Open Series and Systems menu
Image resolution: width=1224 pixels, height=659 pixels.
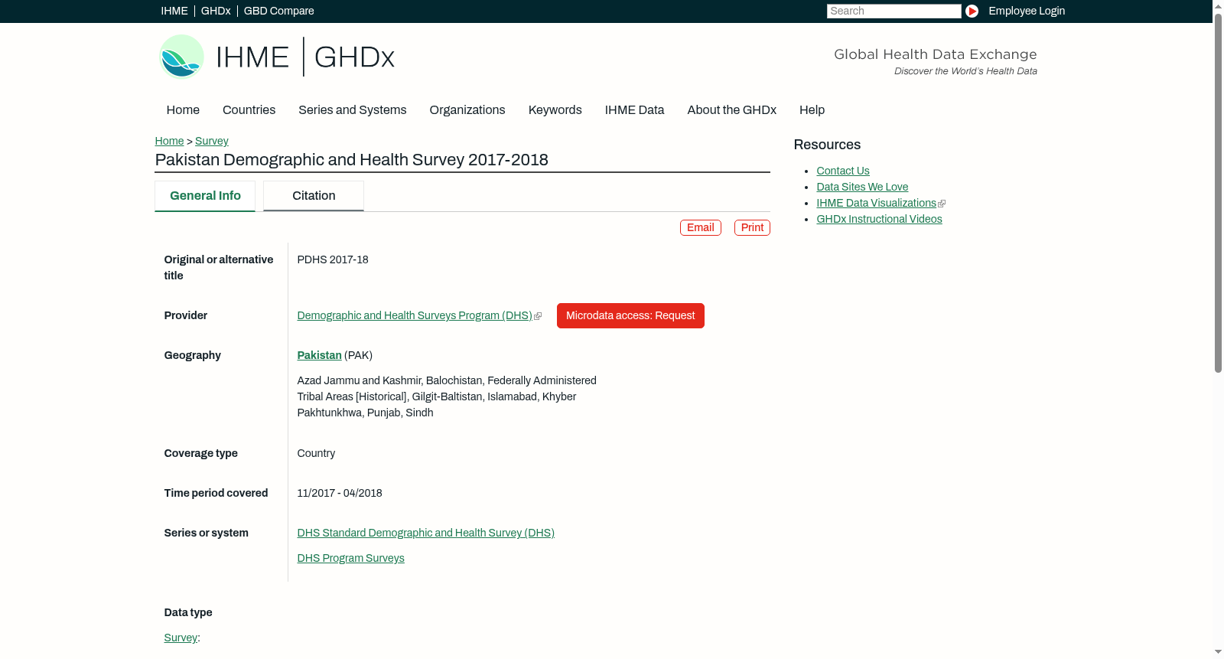[x=352, y=110]
